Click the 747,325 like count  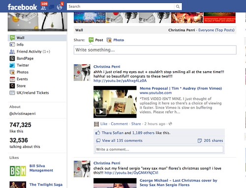pyautogui.click(x=20, y=125)
